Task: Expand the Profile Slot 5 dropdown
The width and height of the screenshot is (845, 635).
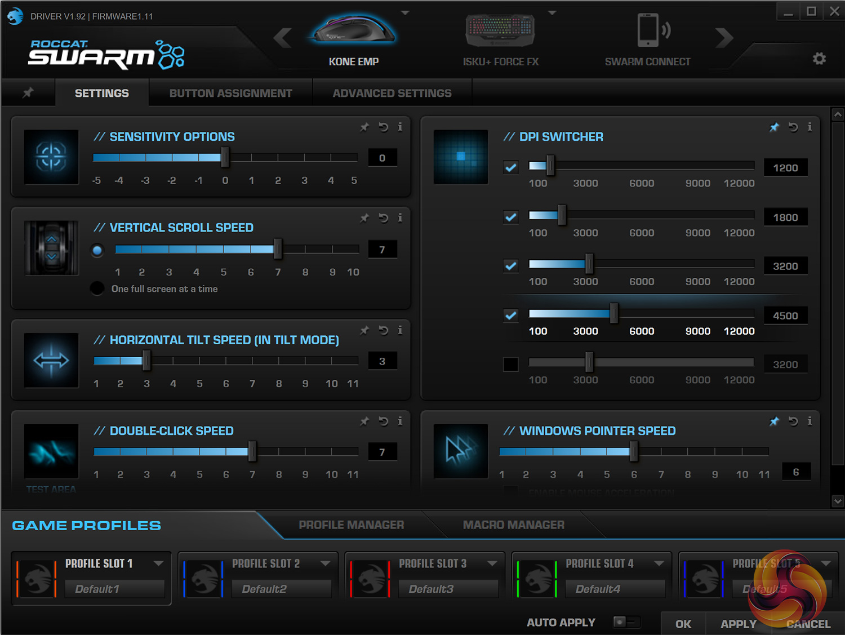Action: click(x=826, y=563)
